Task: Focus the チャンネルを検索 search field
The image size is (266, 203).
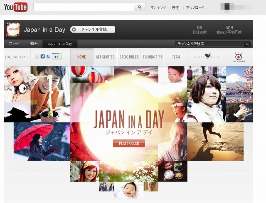Action: pos(209,44)
